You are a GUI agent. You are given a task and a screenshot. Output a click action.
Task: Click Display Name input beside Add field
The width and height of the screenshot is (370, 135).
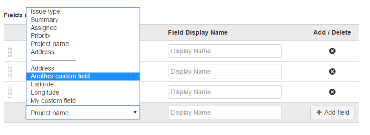pyautogui.click(x=225, y=113)
